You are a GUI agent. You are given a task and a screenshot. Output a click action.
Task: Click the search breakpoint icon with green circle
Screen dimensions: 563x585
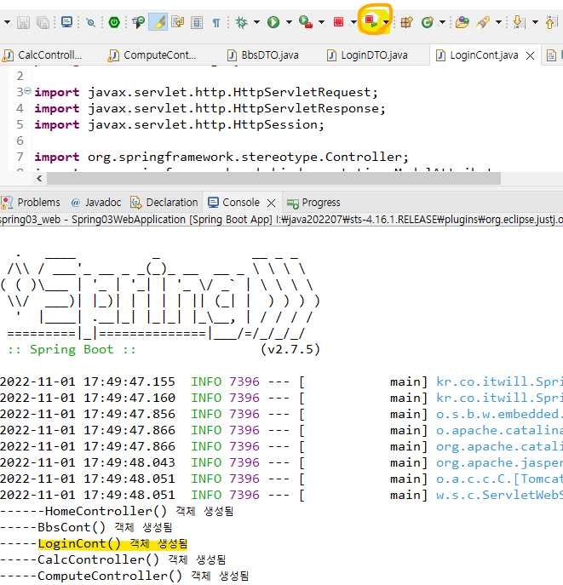[x=138, y=22]
